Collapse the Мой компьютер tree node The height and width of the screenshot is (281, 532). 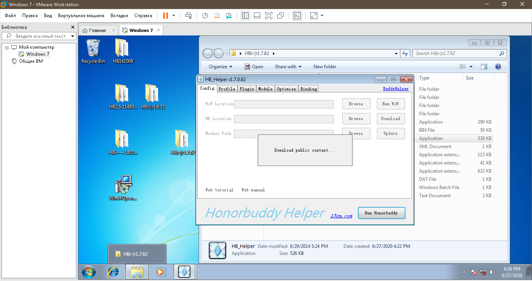point(7,47)
